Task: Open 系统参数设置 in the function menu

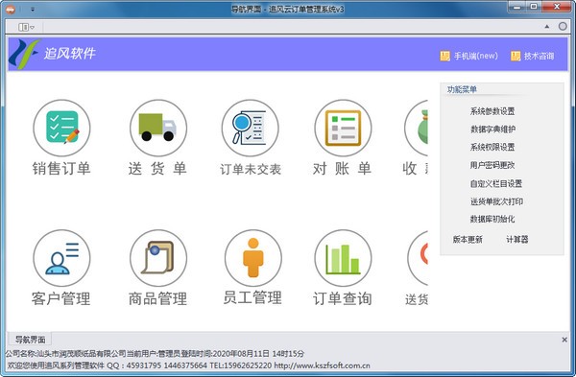Action: pos(492,111)
